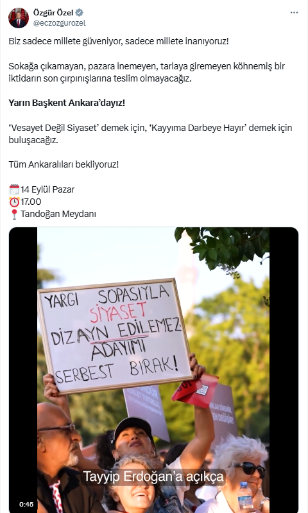Click the alarm clock emoji before 17.00
308x513 pixels.
click(x=14, y=202)
